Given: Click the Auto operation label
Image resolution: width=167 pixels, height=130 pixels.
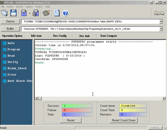Looking at the screenshot, I should point(11,43).
